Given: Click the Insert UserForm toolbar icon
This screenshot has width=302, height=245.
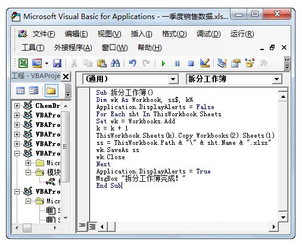Looking at the screenshot, I should [x=37, y=63].
